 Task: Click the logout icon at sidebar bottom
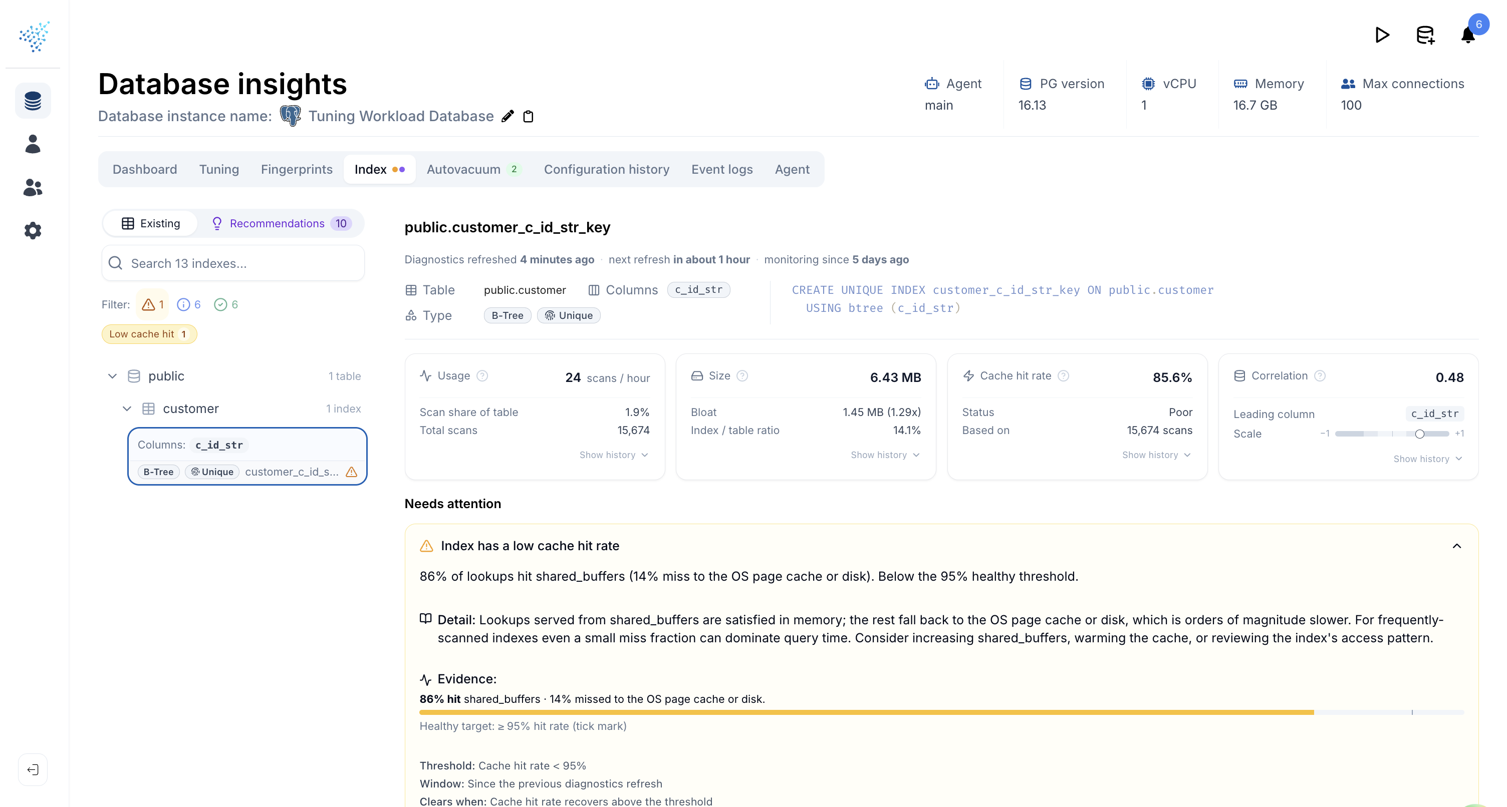(33, 769)
